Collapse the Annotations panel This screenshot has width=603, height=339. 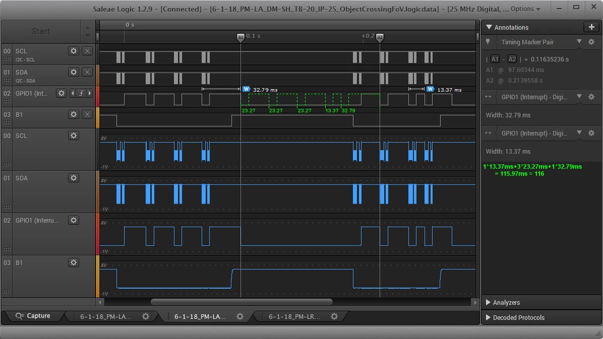pyautogui.click(x=489, y=27)
